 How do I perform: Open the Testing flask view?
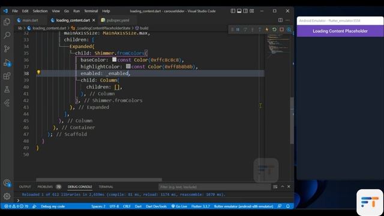click(7, 89)
